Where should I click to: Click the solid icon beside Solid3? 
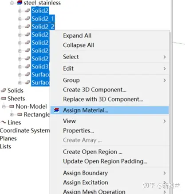28,66
